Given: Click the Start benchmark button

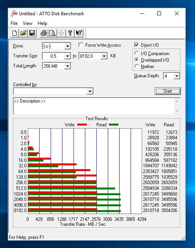Looking at the screenshot, I should pyautogui.click(x=168, y=91).
